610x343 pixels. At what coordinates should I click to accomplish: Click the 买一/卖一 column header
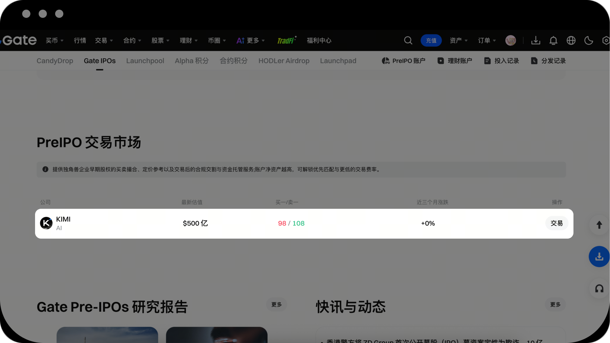pyautogui.click(x=287, y=202)
